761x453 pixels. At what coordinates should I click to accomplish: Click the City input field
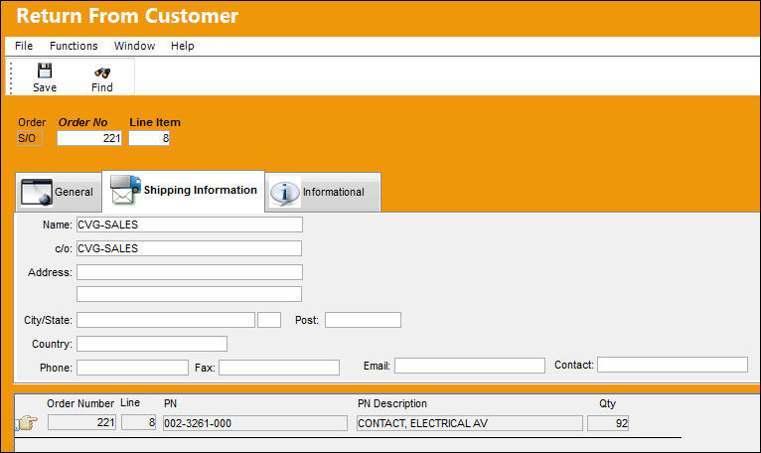pos(166,320)
